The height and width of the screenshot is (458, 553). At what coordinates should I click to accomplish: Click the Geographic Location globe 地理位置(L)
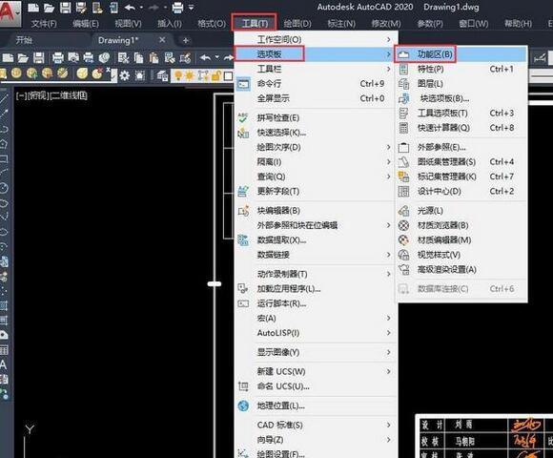243,406
